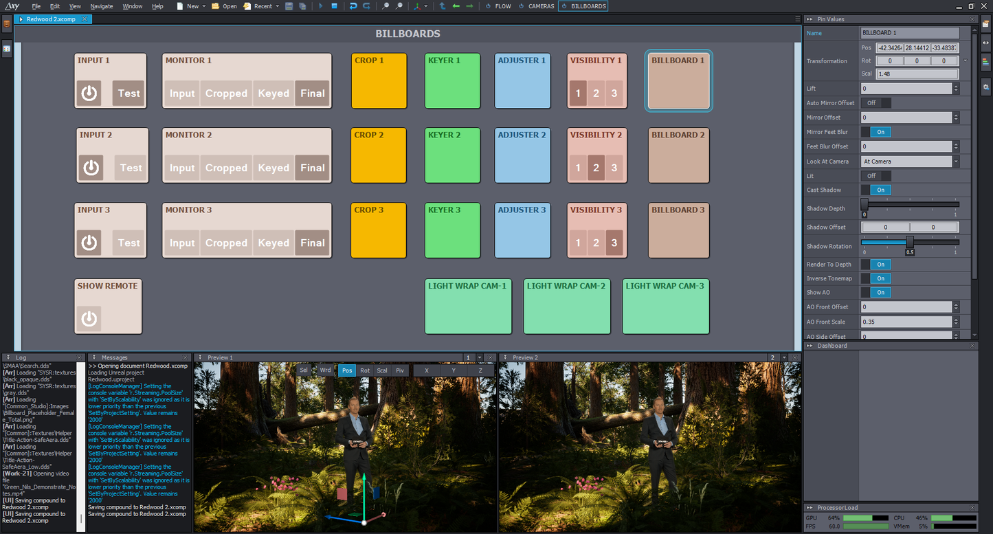Open the gear settings icon in right sidebar
This screenshot has height=534, width=993.
[986, 87]
